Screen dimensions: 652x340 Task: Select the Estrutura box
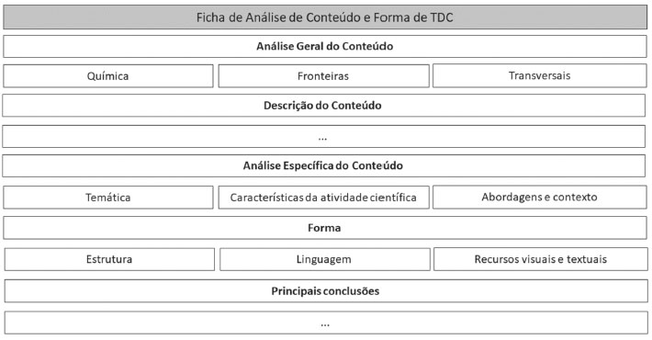tap(109, 259)
